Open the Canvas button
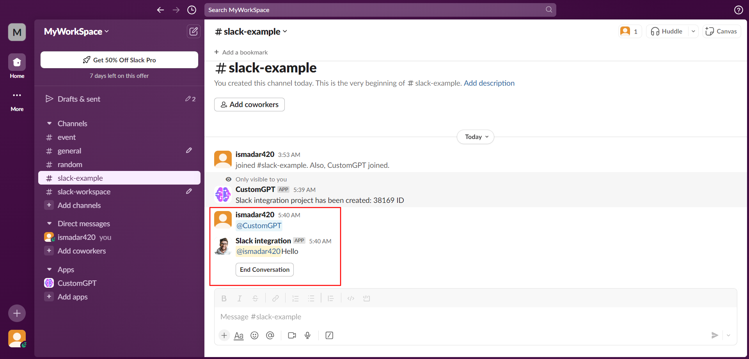749x359 pixels. 722,31
